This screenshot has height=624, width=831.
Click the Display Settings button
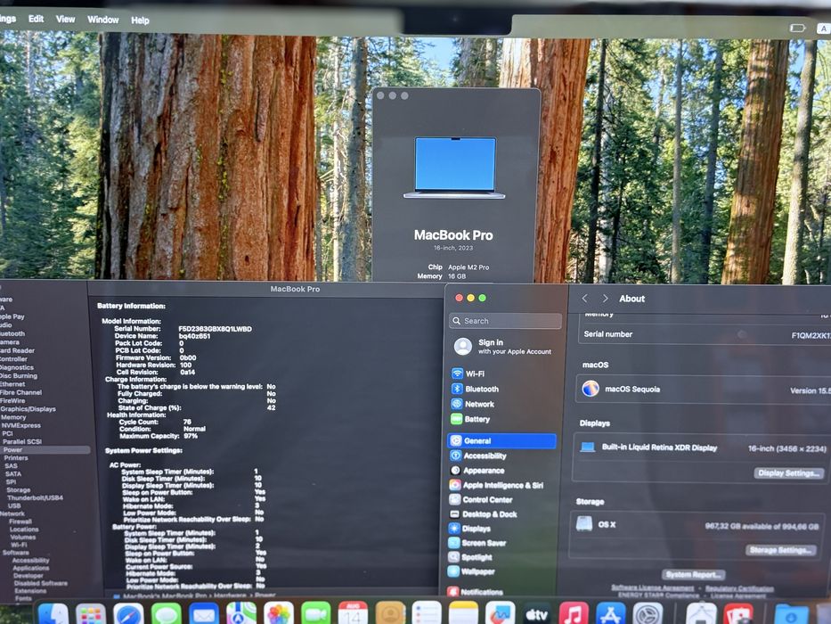tap(788, 472)
